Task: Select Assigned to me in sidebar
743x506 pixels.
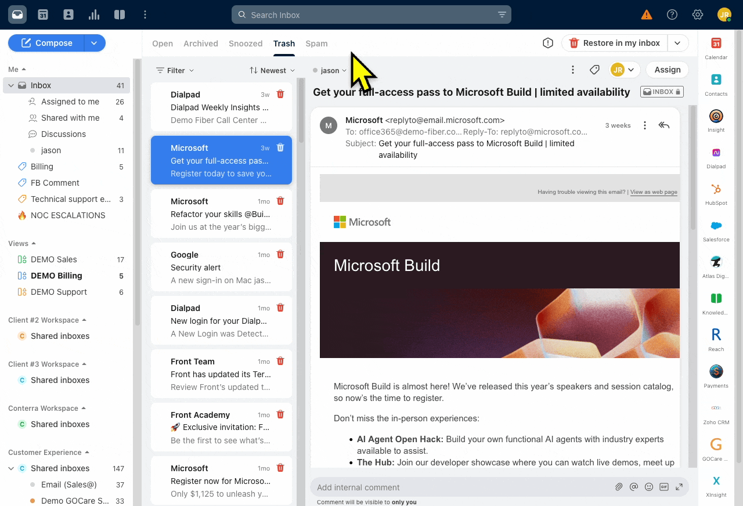Action: [x=70, y=102]
